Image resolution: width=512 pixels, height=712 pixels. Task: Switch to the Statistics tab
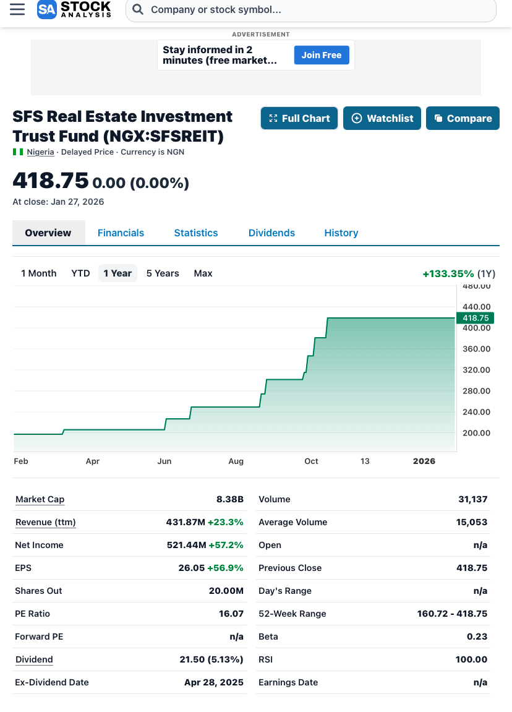[x=196, y=233]
